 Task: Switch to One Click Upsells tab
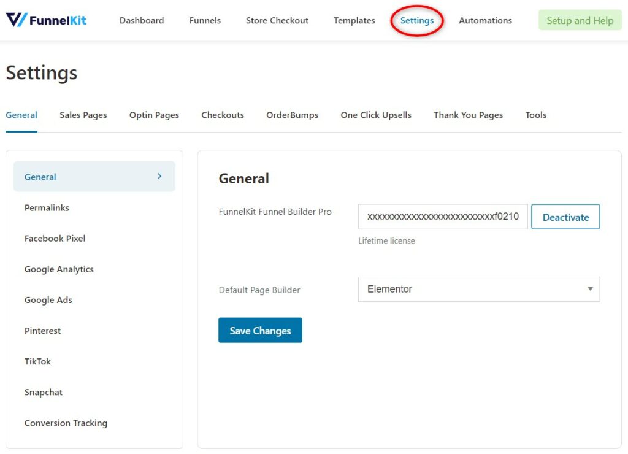[x=376, y=115]
